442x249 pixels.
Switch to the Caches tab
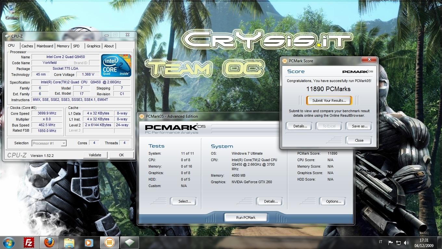point(27,46)
